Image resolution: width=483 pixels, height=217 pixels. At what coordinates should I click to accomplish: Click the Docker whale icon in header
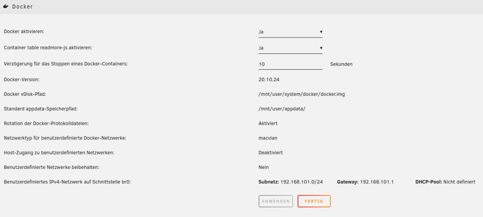5,6
